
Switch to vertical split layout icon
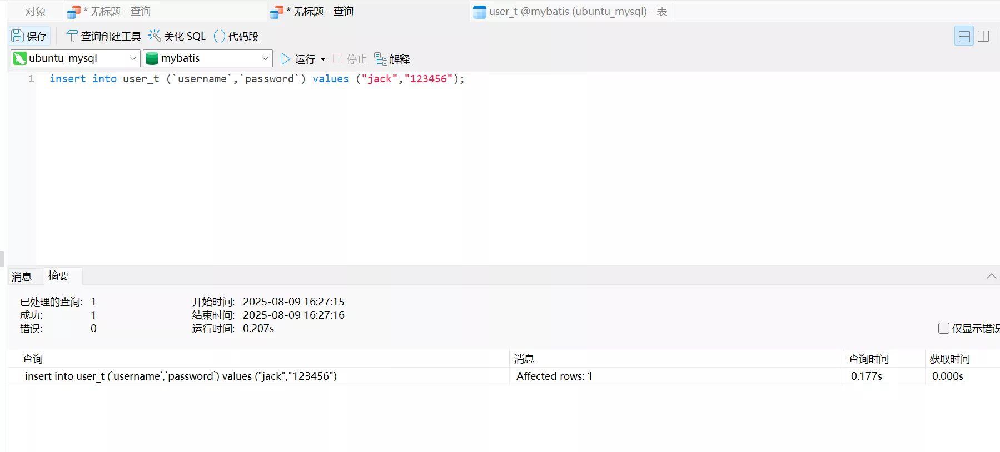983,36
